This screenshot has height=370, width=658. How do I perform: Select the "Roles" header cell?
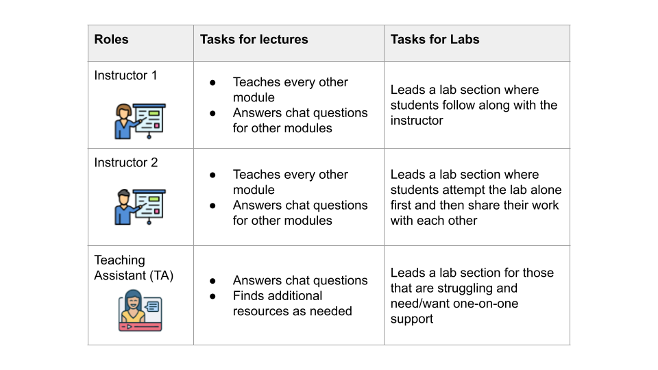tap(111, 40)
